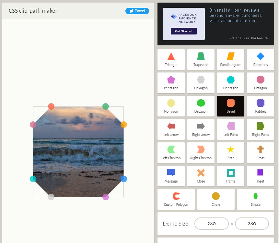The image size is (279, 243).
Task: Pick the Rhombus shape
Action: [260, 60]
